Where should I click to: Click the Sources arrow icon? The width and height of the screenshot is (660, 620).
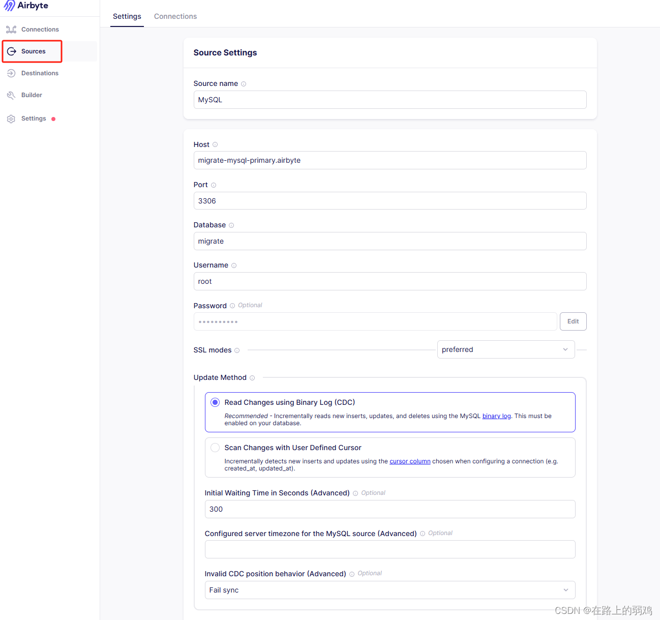pyautogui.click(x=11, y=51)
